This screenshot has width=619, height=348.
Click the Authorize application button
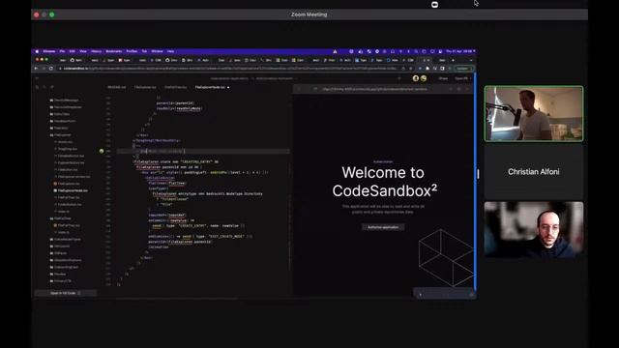(x=383, y=227)
